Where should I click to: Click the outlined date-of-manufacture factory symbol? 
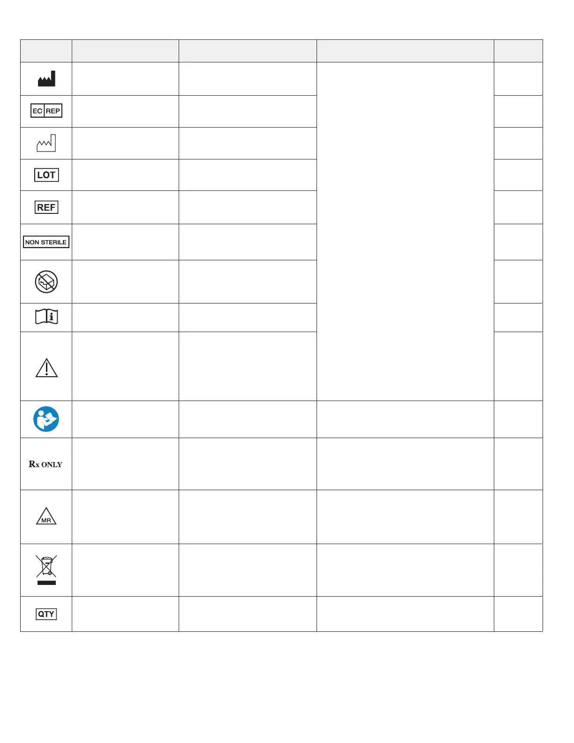coord(46,143)
